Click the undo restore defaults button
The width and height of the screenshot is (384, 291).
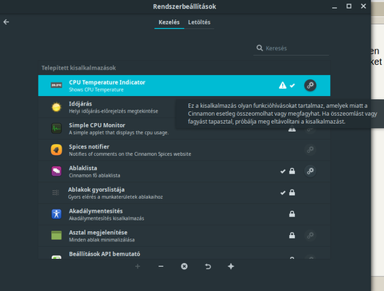coord(208,266)
